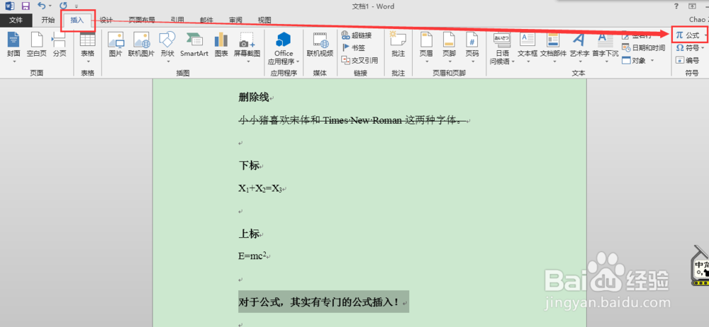Add a hyperlink with 超链接
This screenshot has width=709, height=327.
[357, 35]
